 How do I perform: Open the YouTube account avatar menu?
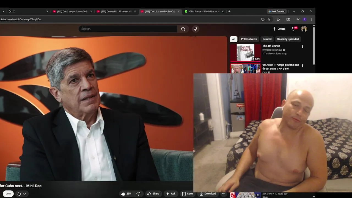pyautogui.click(x=304, y=29)
